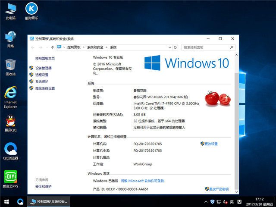Open 远程设置 in the sidebar

point(42,75)
